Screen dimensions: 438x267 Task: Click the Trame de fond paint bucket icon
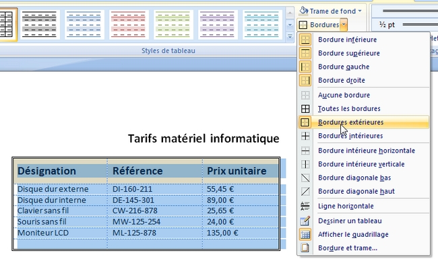click(304, 11)
